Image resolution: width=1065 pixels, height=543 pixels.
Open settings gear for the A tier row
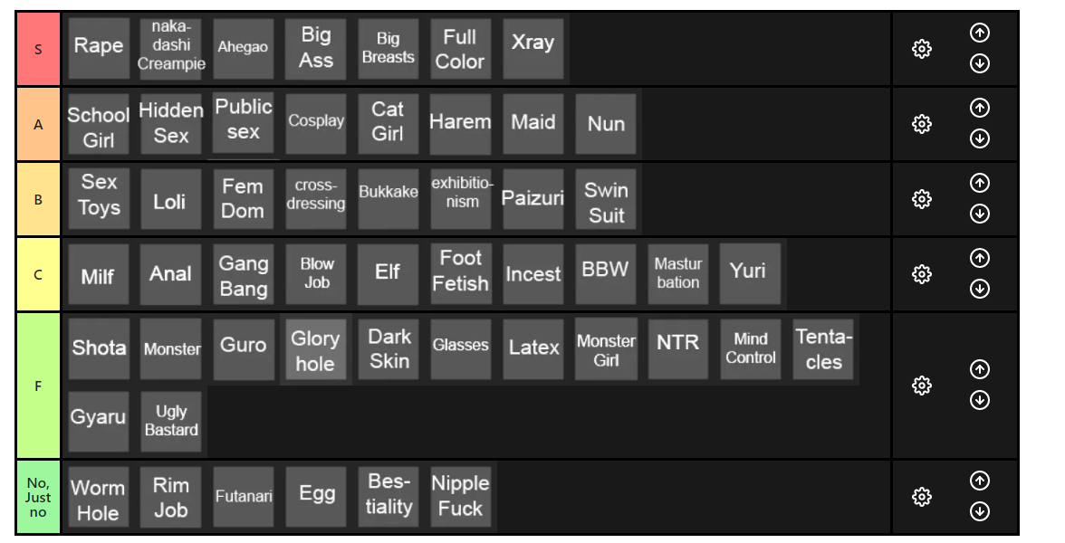(x=921, y=123)
